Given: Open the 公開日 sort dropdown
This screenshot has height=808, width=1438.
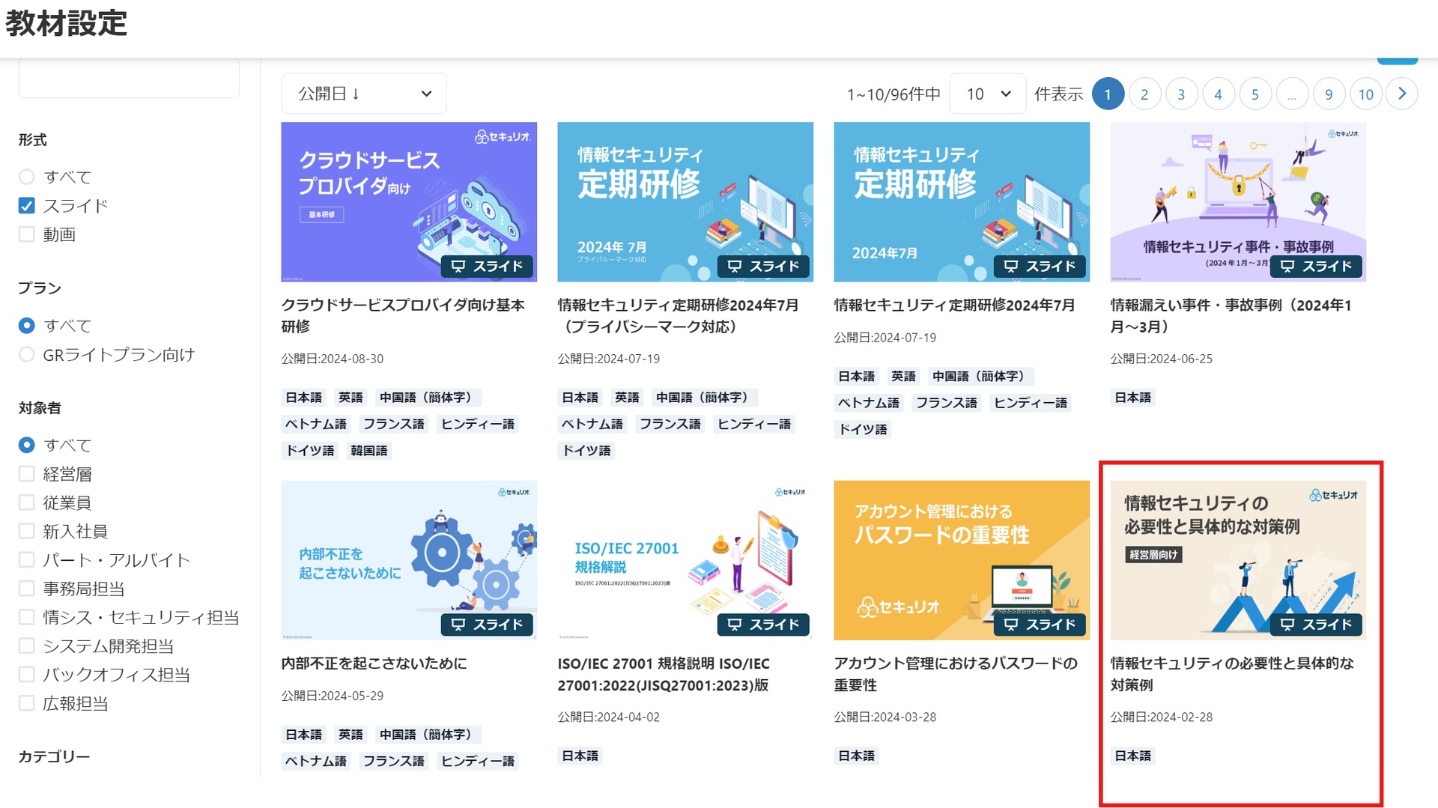Looking at the screenshot, I should (x=364, y=94).
